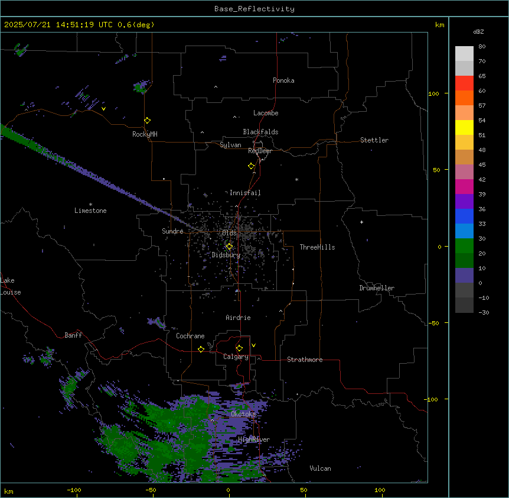Click the Vulcan city label
The width and height of the screenshot is (509, 498).
coord(320,468)
